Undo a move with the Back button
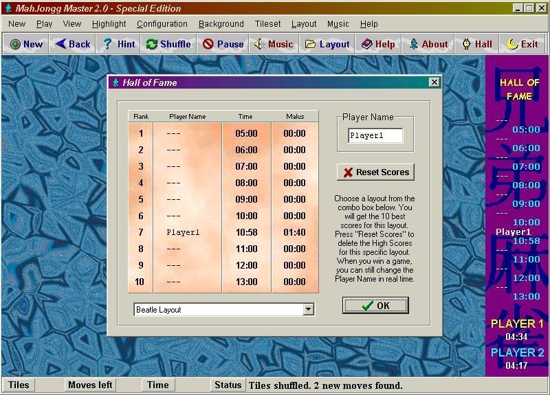550x395 pixels. (x=73, y=44)
